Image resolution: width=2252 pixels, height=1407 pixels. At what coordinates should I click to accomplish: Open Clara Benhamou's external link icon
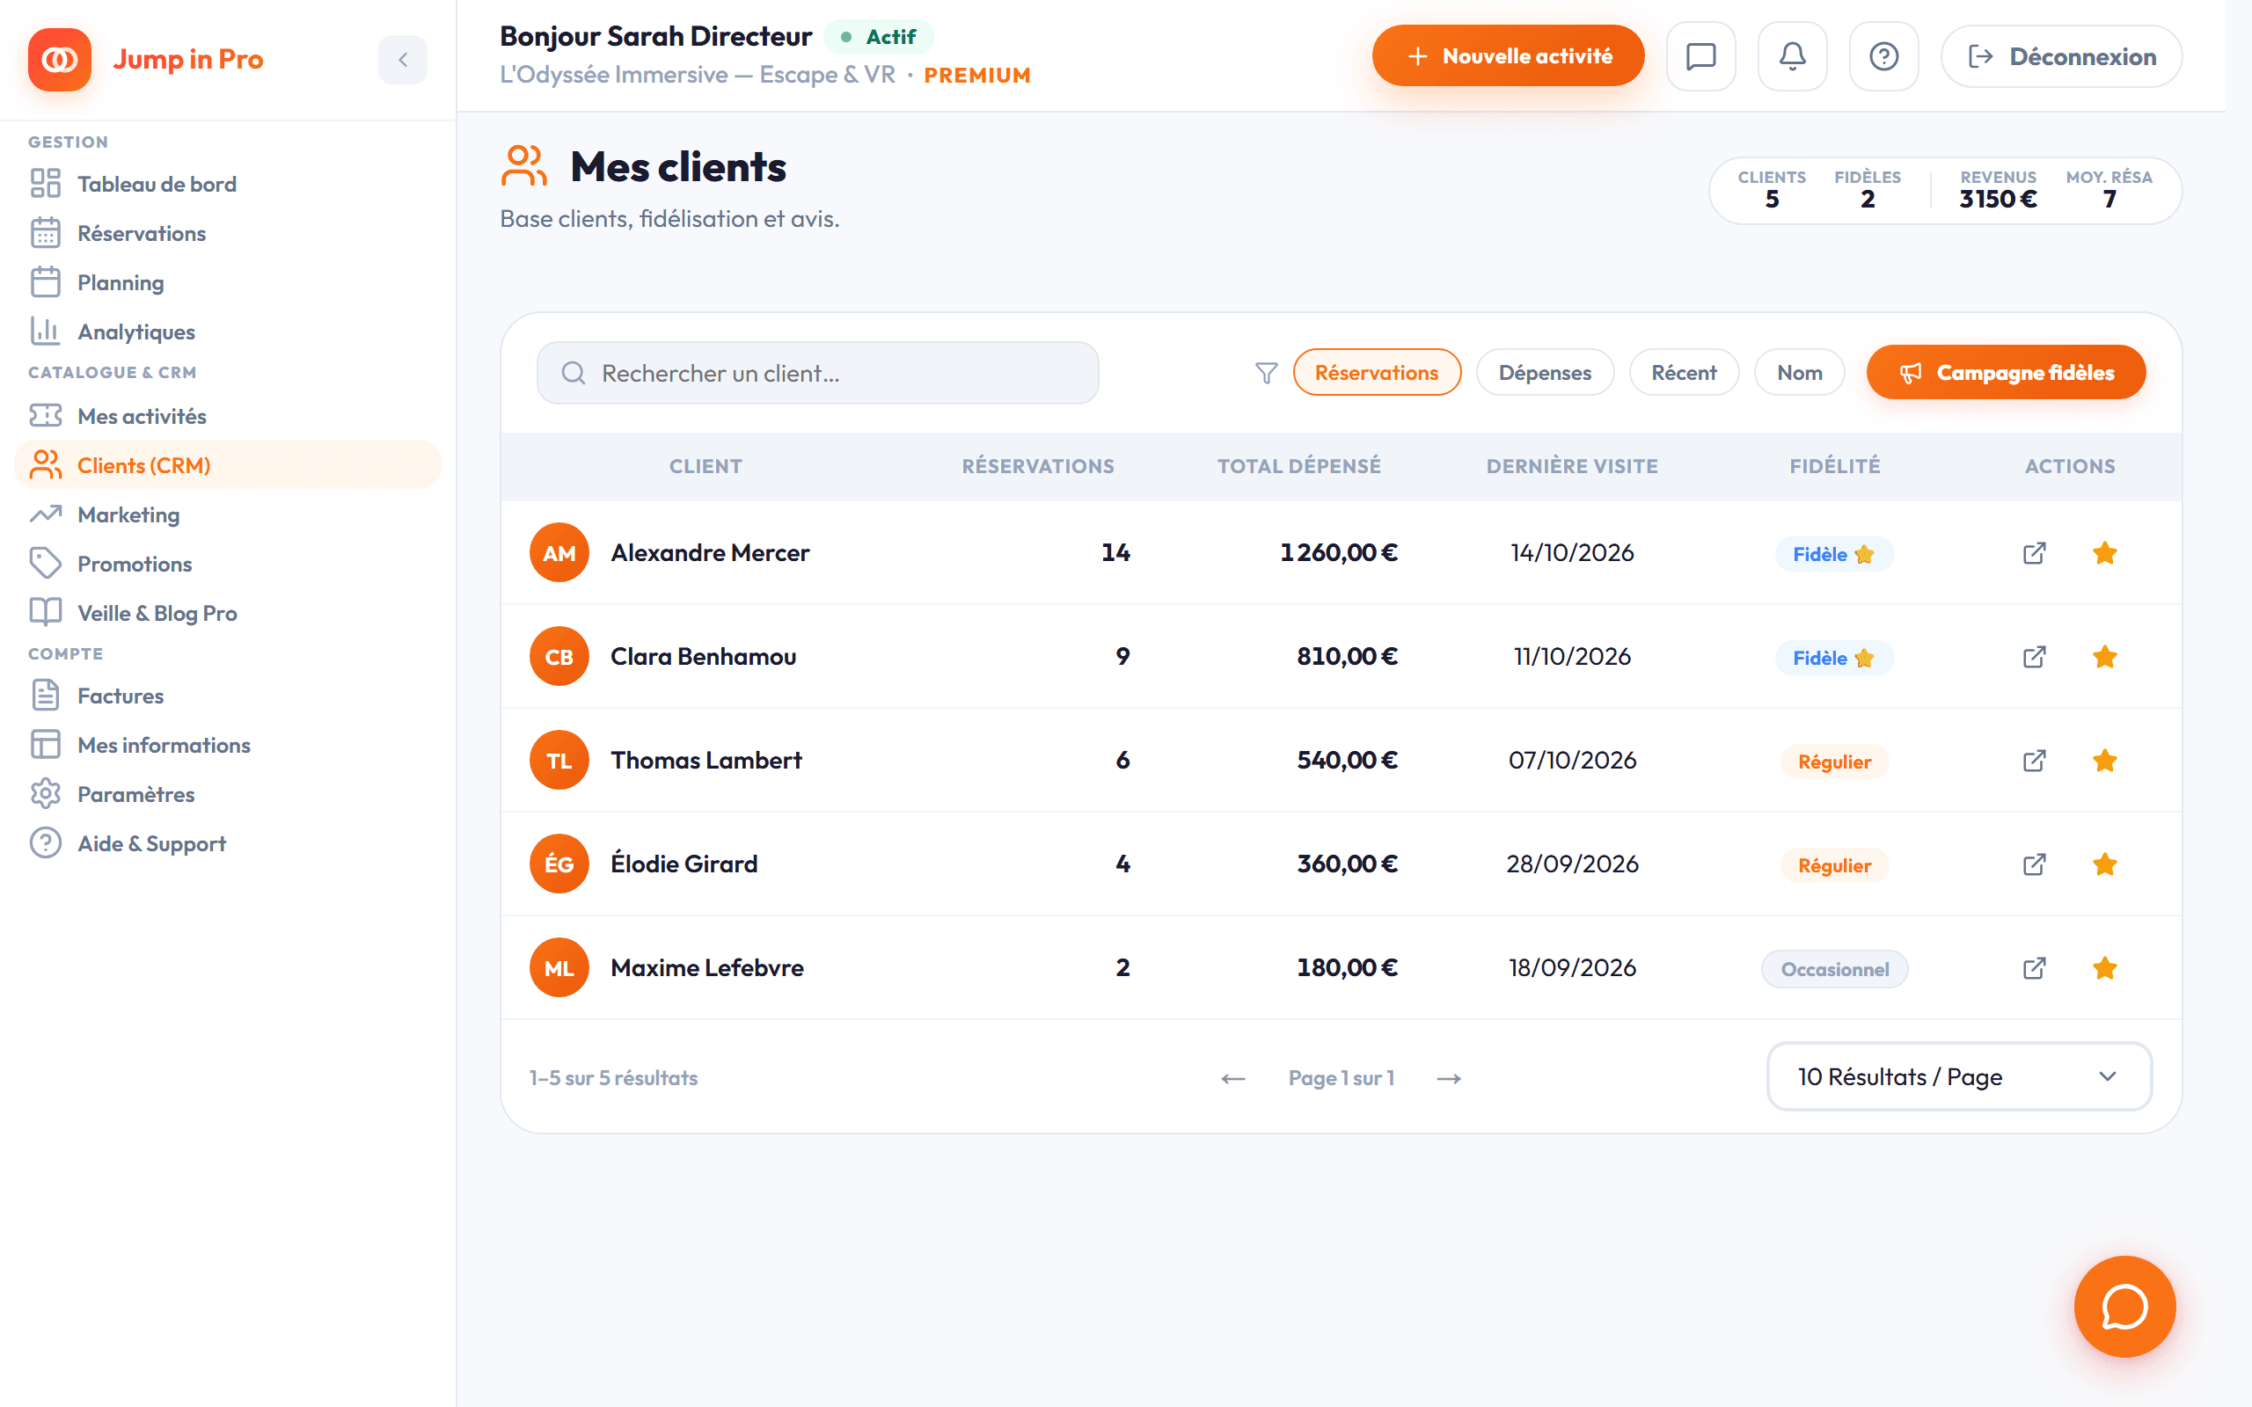(x=2034, y=657)
